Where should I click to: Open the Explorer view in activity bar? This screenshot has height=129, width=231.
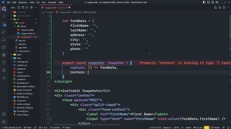coord(4,9)
